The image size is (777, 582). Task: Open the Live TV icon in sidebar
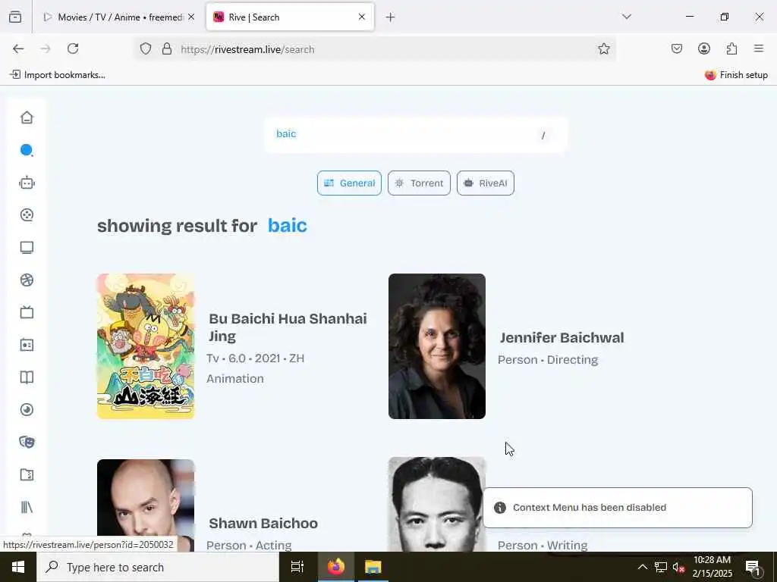tap(27, 312)
